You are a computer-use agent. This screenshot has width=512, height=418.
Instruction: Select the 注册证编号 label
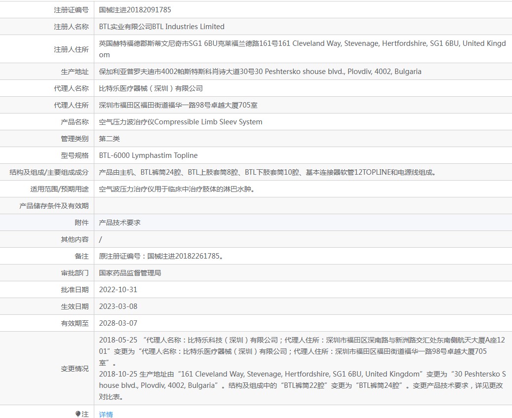71,10
